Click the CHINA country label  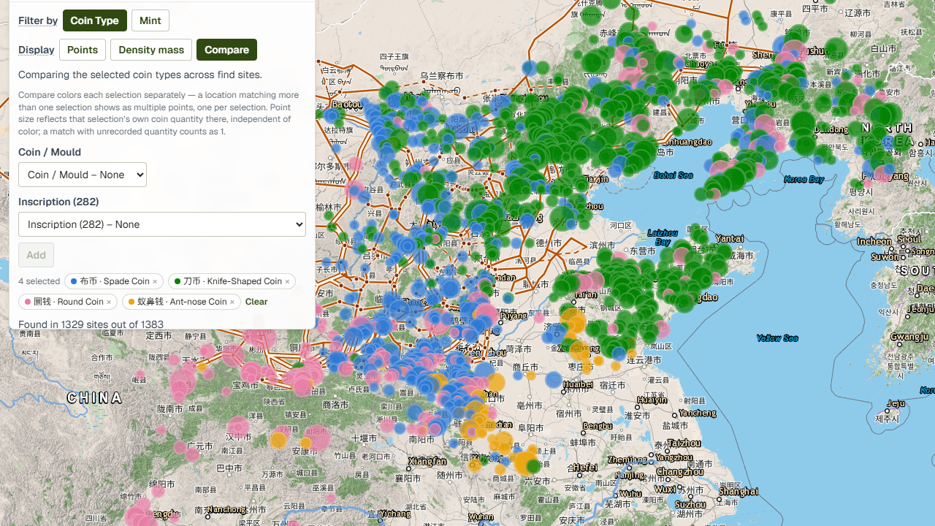(95, 398)
